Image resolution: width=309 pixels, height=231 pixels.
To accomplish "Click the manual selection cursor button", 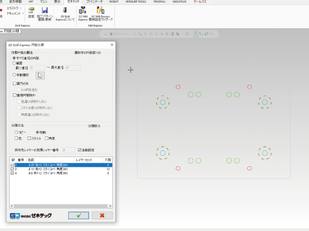I will tap(40, 75).
